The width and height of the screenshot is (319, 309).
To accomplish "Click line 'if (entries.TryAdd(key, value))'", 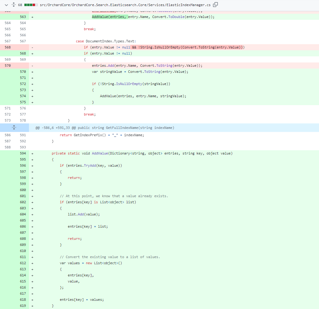I will [x=91, y=165].
